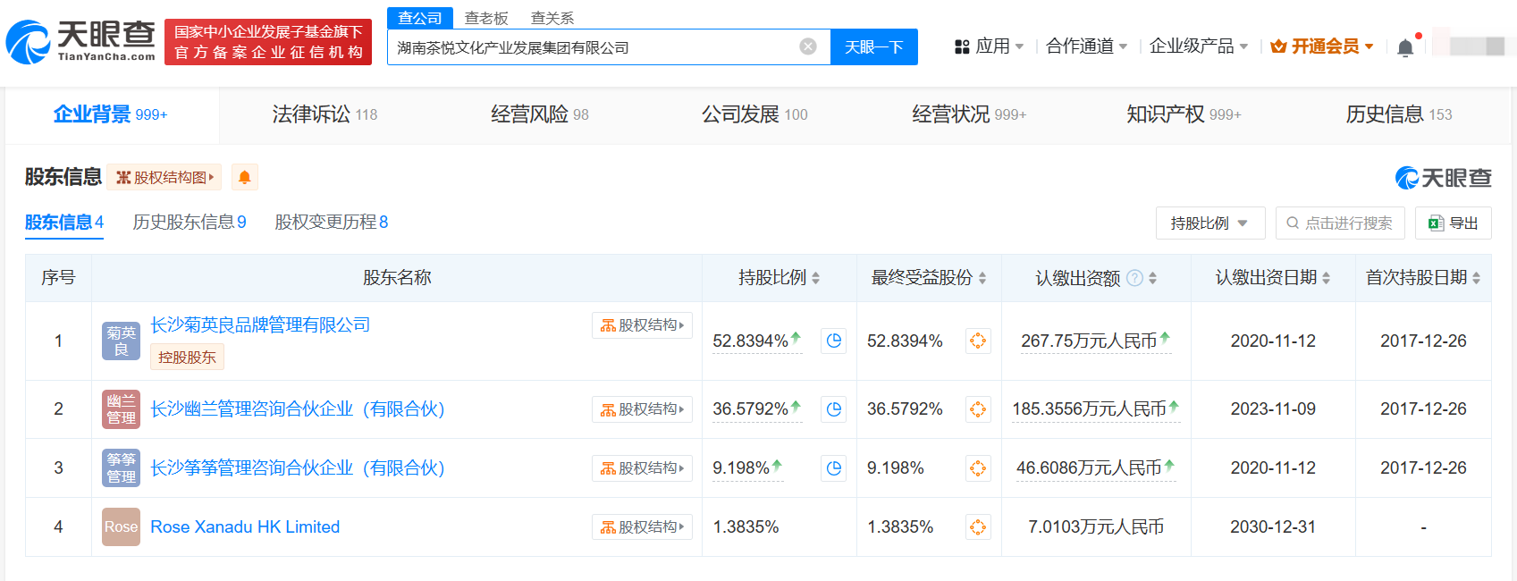Click the 36.5792% pie chart icon
1517x581 pixels.
pos(834,409)
